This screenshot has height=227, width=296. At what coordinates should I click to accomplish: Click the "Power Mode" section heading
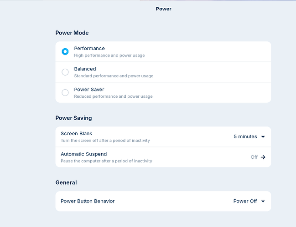[x=72, y=33]
